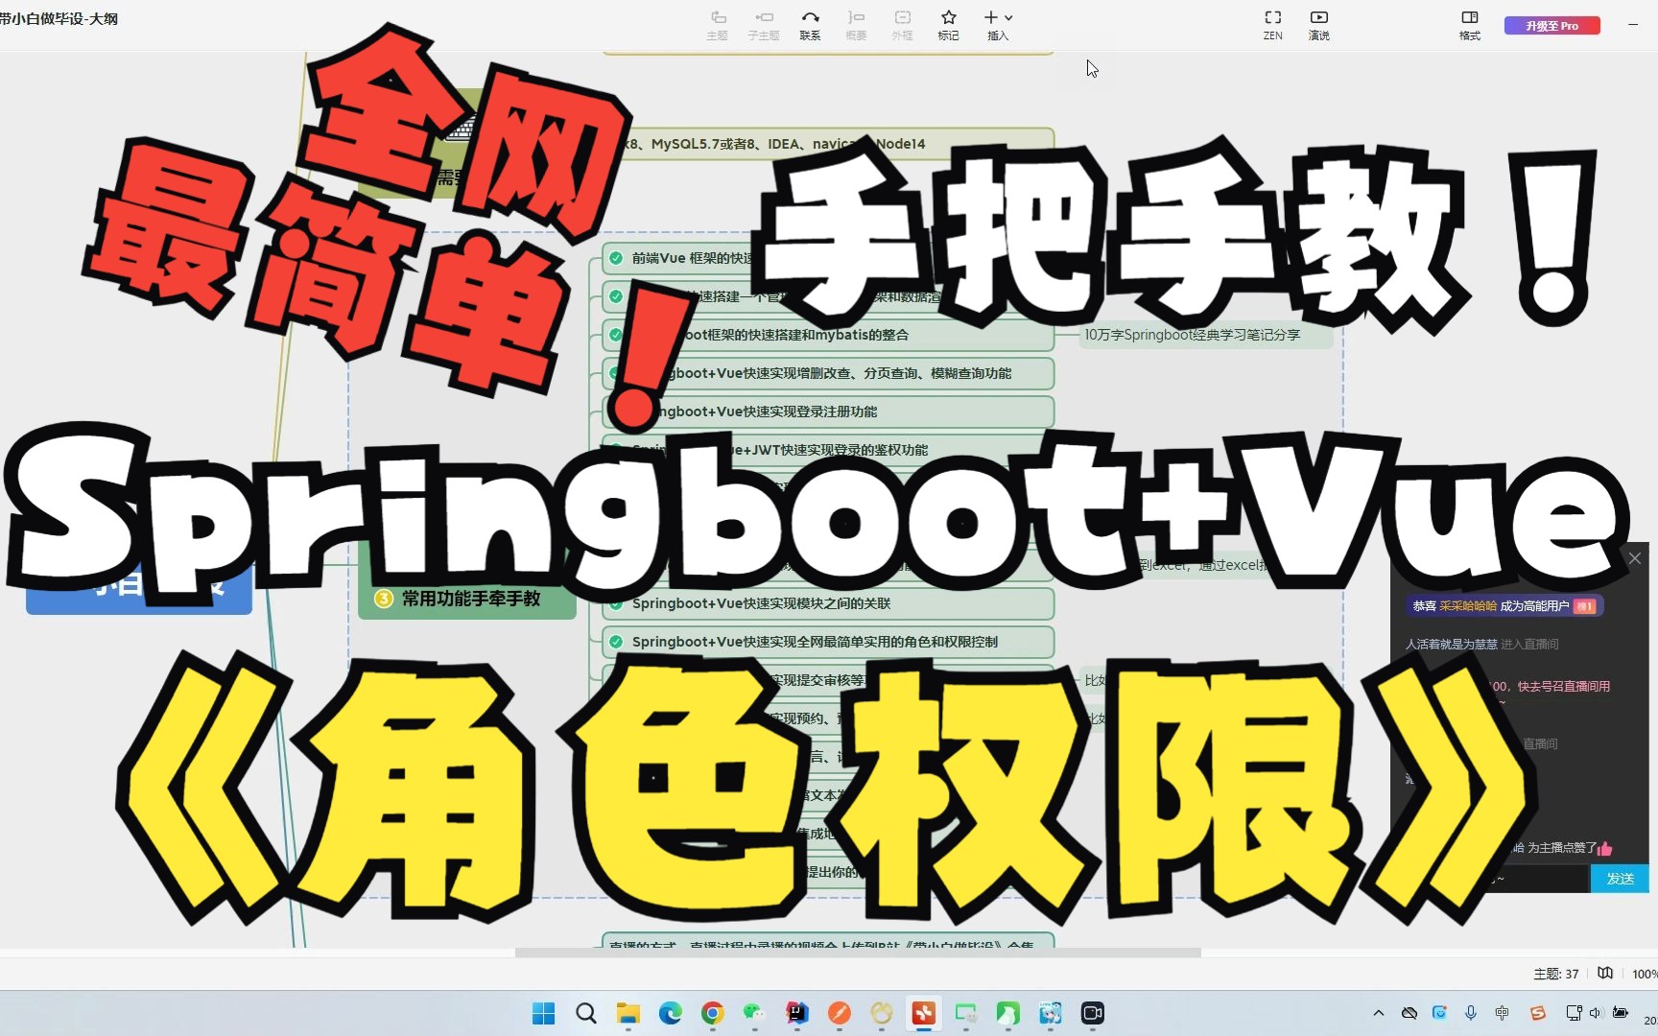This screenshot has height=1036, width=1658.
Task: Toggle the 格式 (Format) panel
Action: tap(1469, 26)
